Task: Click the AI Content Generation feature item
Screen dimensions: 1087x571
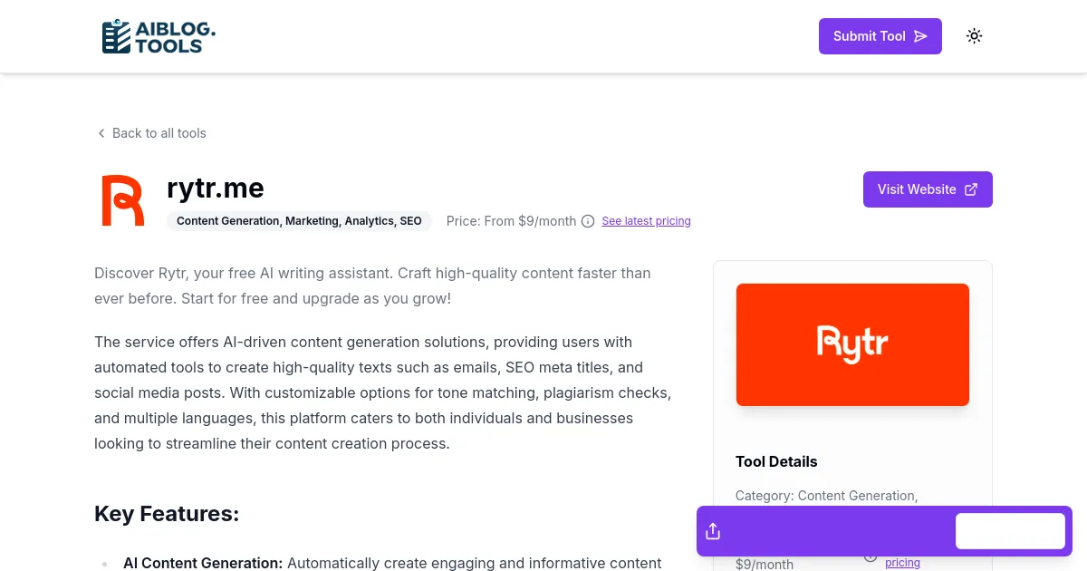Action: (x=203, y=563)
